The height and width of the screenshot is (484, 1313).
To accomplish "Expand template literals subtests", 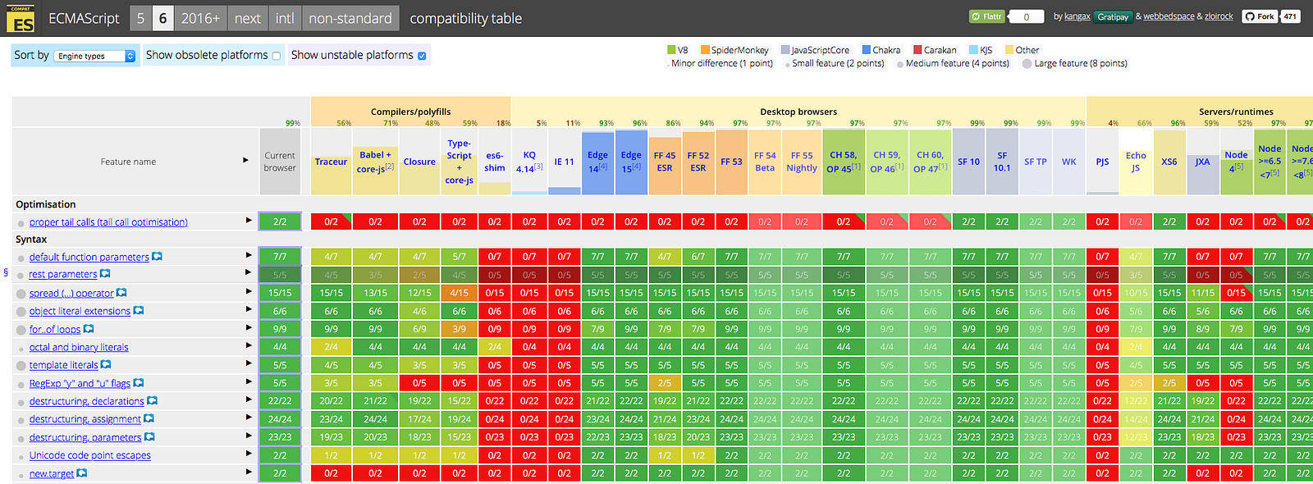I will coord(248,363).
